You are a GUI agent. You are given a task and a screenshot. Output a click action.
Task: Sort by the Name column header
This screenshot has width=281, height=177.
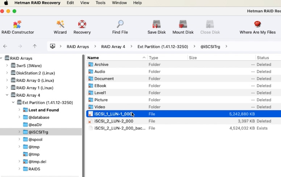tap(117, 58)
